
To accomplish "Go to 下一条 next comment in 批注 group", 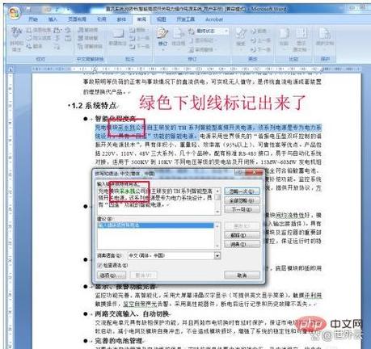I will click(x=139, y=46).
